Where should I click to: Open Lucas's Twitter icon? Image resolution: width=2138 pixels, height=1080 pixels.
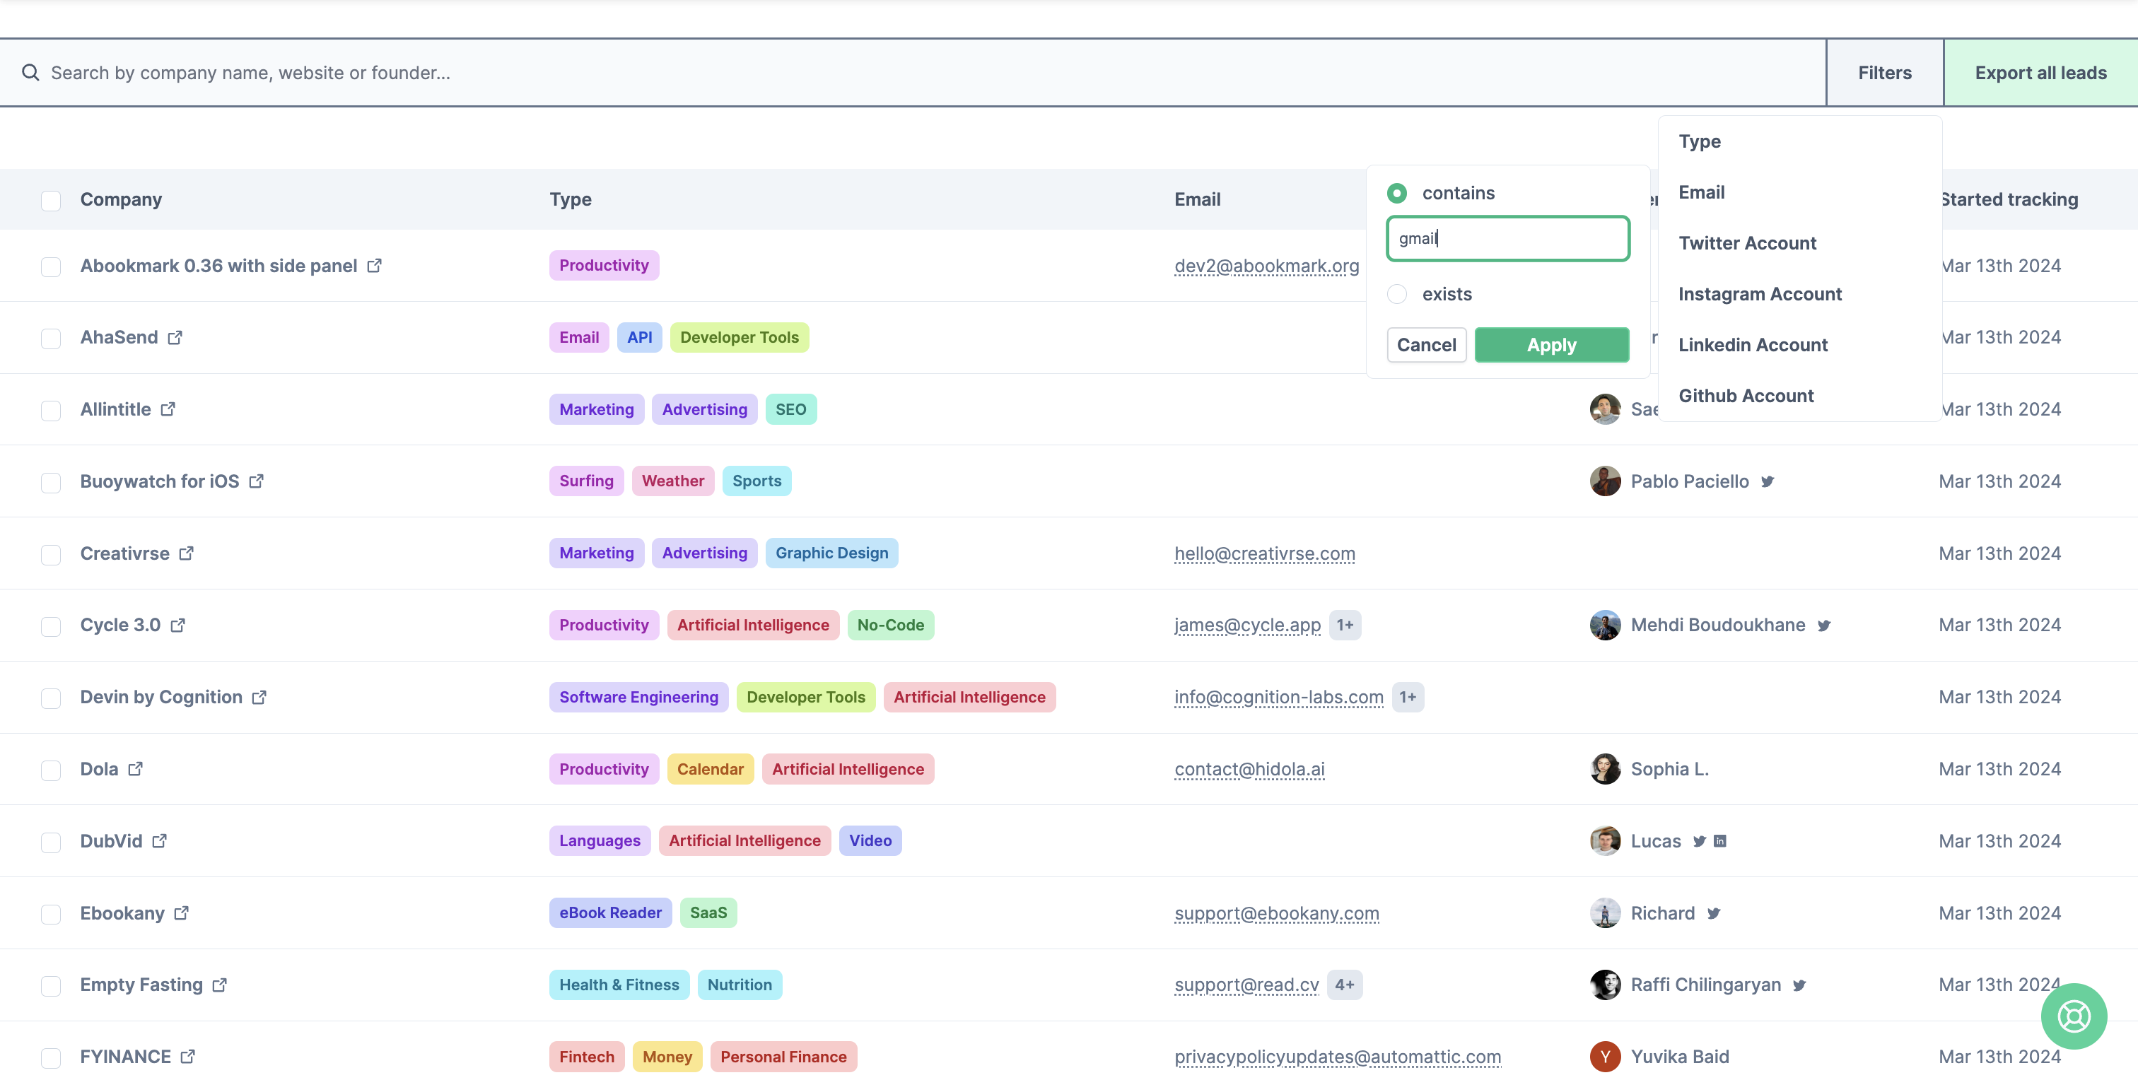coord(1699,841)
